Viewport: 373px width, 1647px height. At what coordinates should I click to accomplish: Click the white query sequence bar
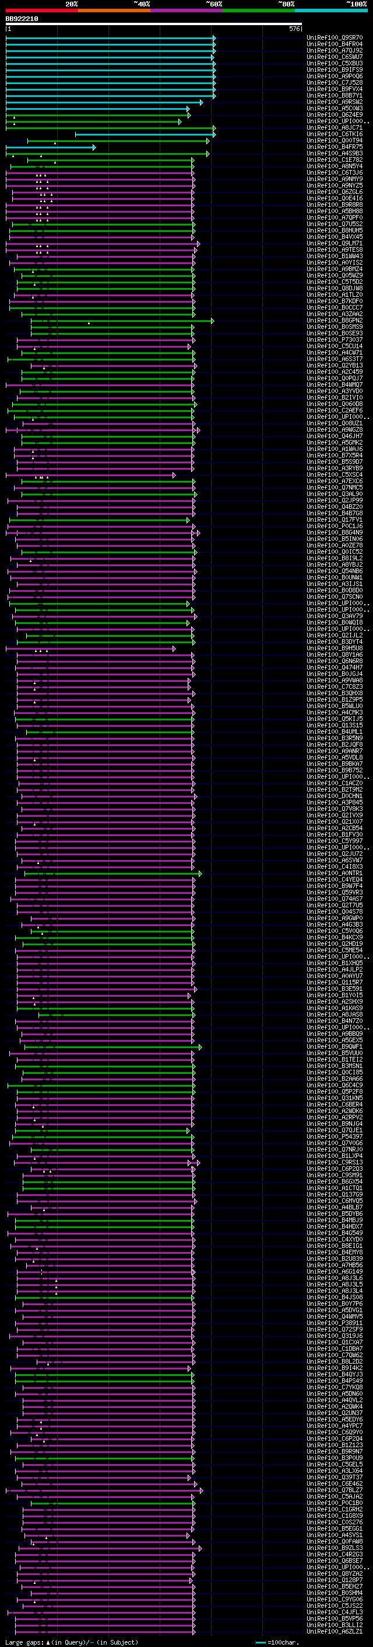[154, 25]
